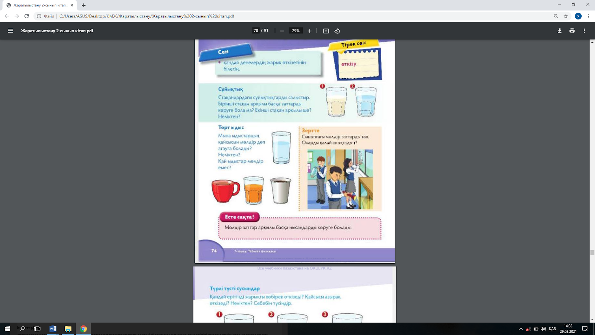Open battery status in system tray
This screenshot has height=335, width=595.
(536, 329)
